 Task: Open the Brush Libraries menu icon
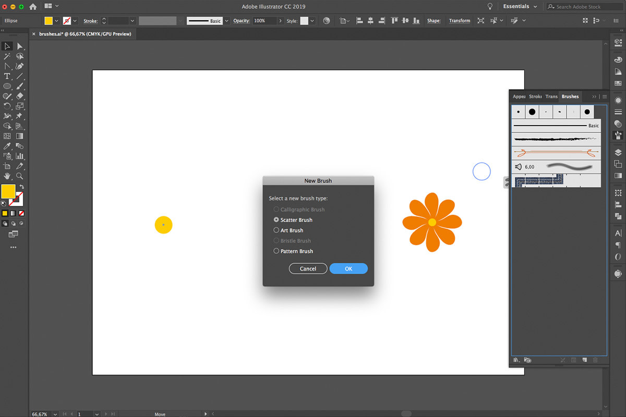pos(516,360)
